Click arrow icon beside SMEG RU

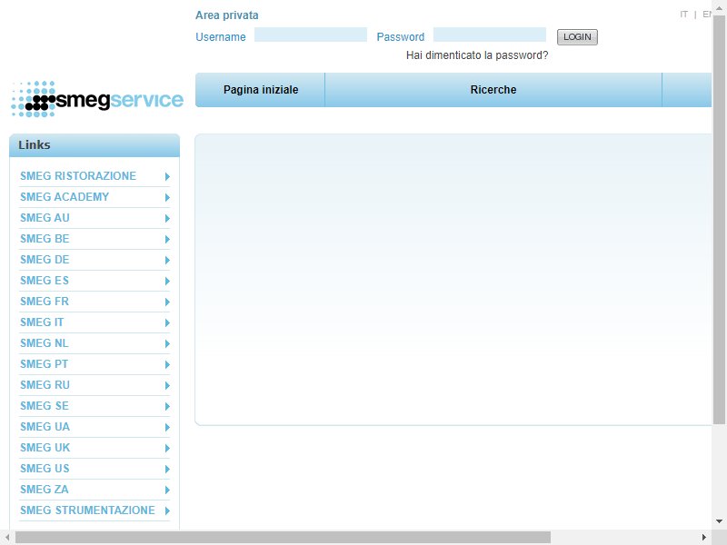[x=167, y=385]
